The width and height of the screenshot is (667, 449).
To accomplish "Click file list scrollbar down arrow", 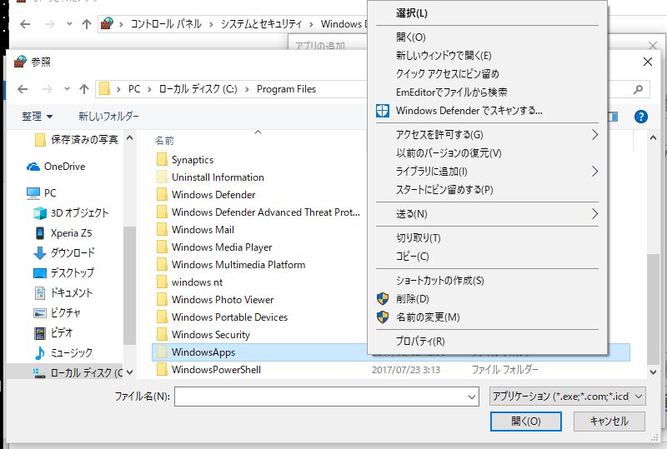I will (x=653, y=372).
